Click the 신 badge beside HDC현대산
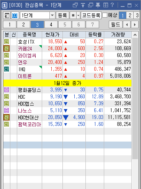 click(x=7, y=117)
